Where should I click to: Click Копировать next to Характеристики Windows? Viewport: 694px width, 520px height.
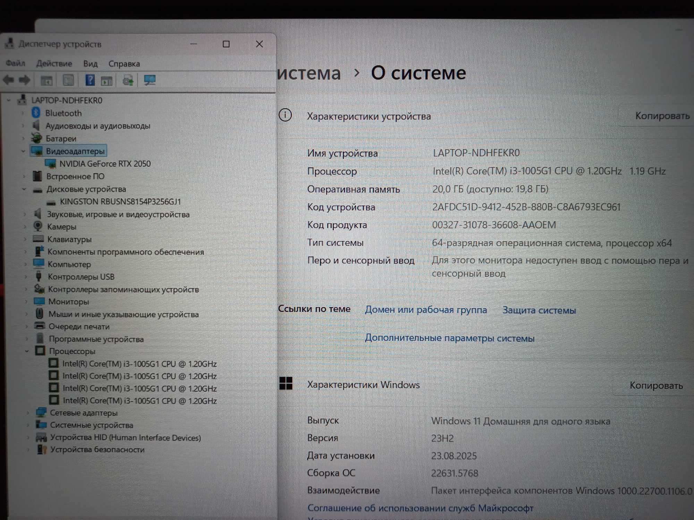point(656,385)
